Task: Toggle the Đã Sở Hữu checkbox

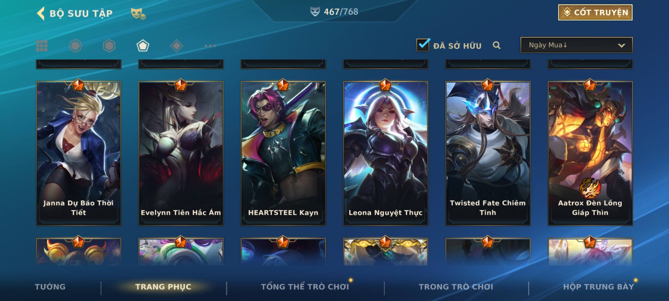Action: [x=423, y=45]
